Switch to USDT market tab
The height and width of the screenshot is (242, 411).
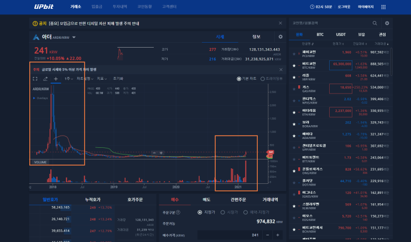[341, 35]
